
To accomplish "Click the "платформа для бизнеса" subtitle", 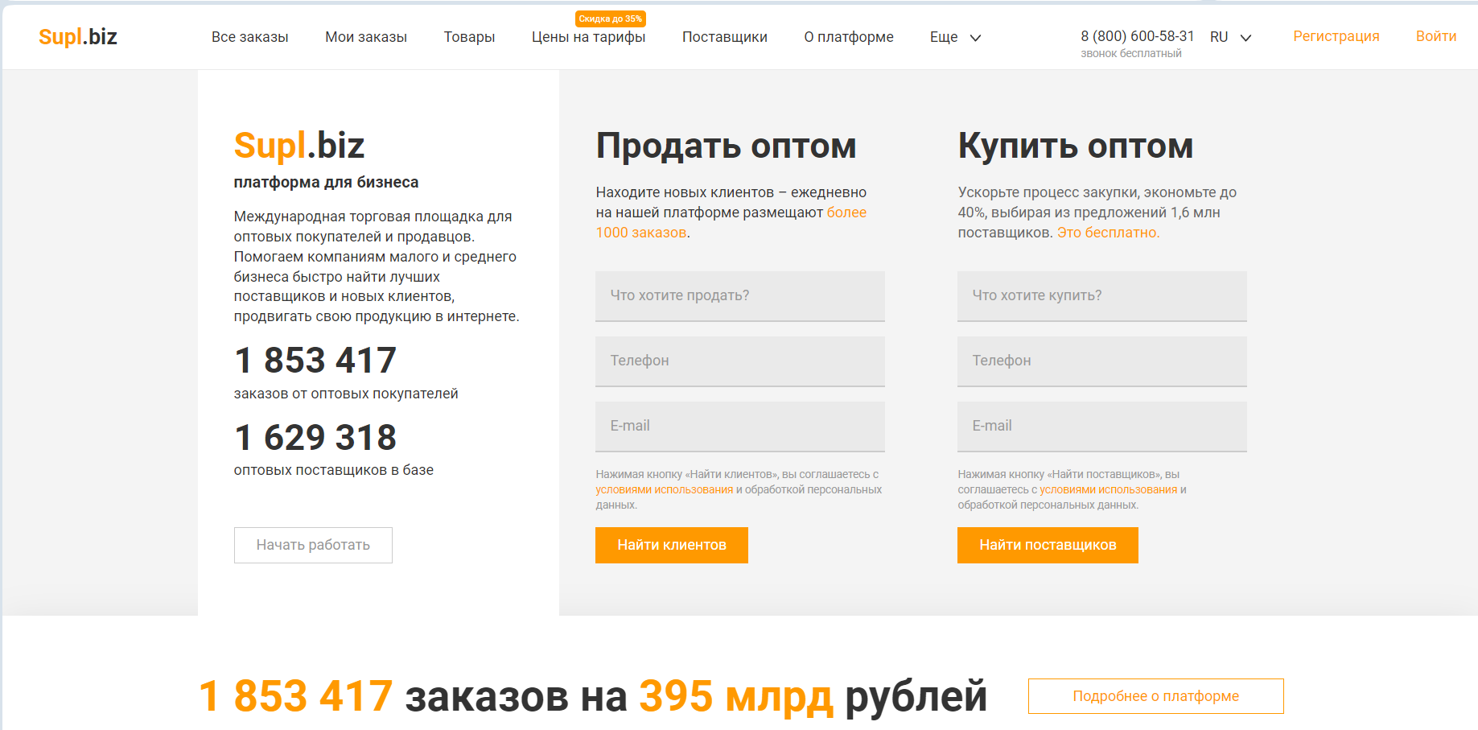I will [326, 182].
